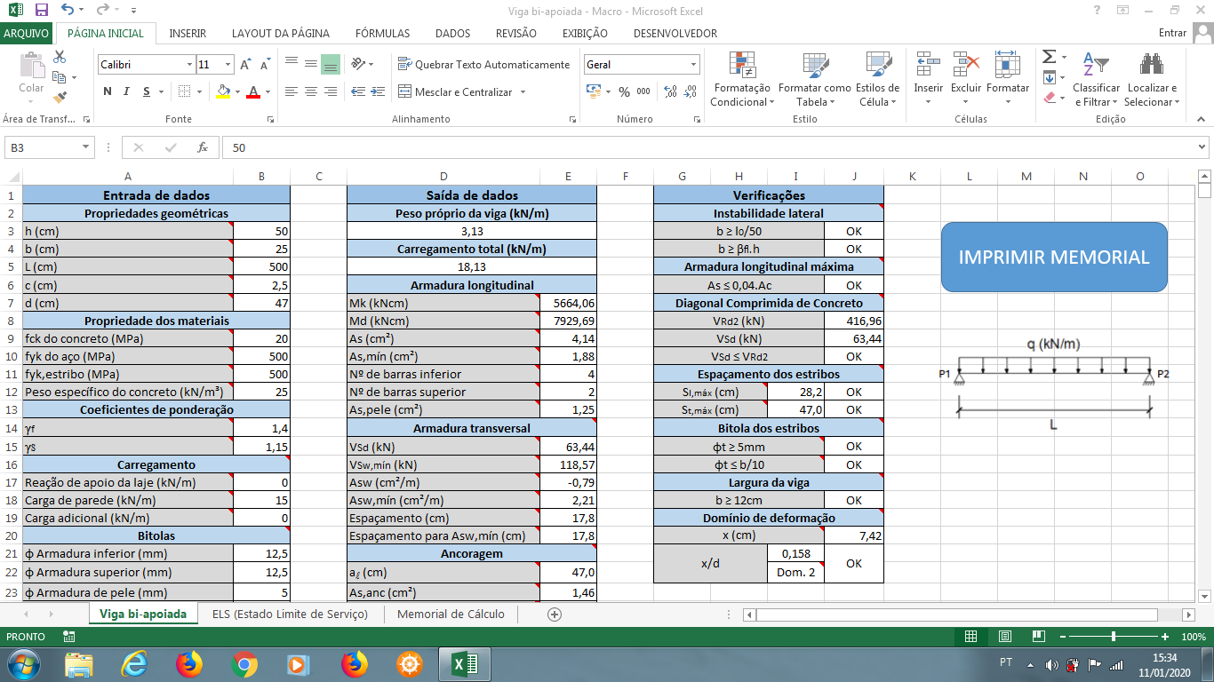Open ELS (Estado Limite de Serviço) sheet
The image size is (1214, 682).
[290, 614]
